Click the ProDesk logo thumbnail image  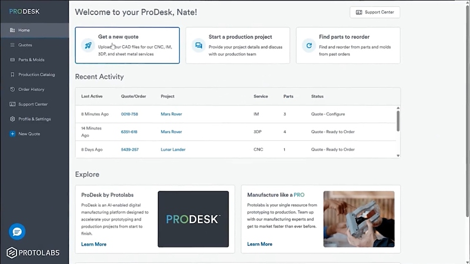tap(193, 219)
